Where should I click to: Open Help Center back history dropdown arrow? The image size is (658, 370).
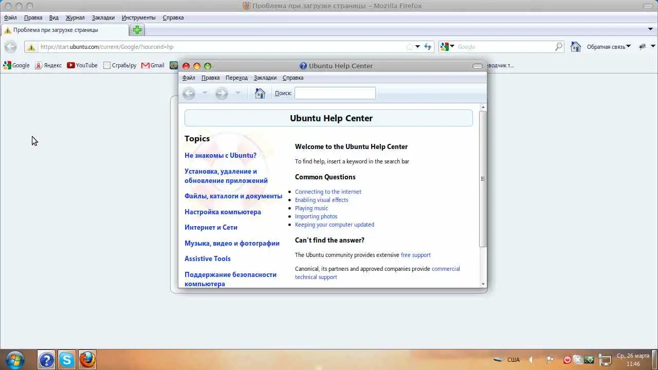point(205,93)
